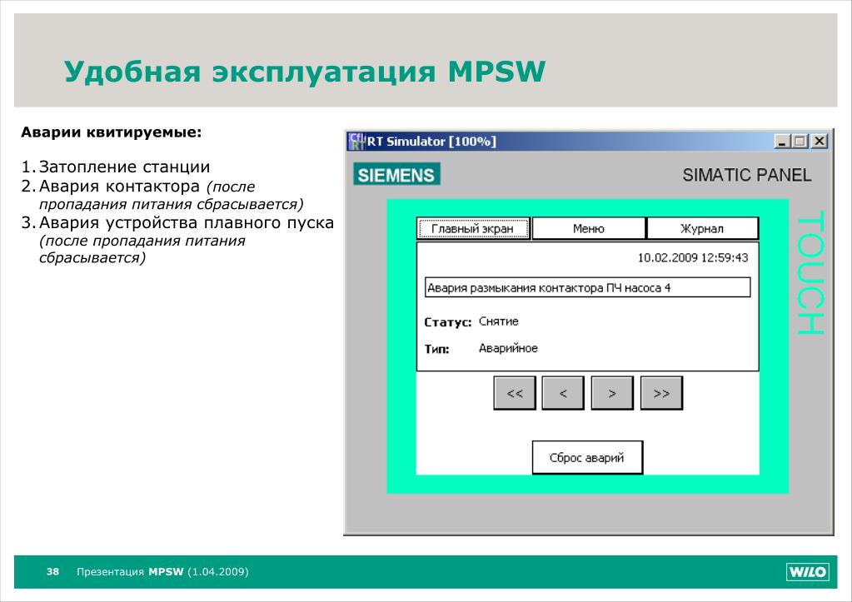Go to previous alarm with < button
The height and width of the screenshot is (602, 852).
click(564, 393)
